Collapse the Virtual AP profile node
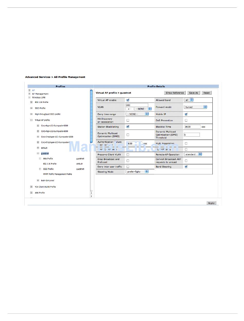Screen dimensions: 244x321 (31, 120)
